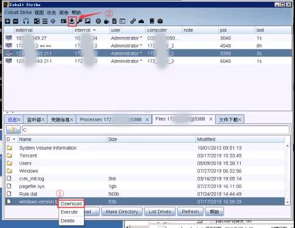
Task: Open scripted web delivery terminal icon
Action: [123, 21]
